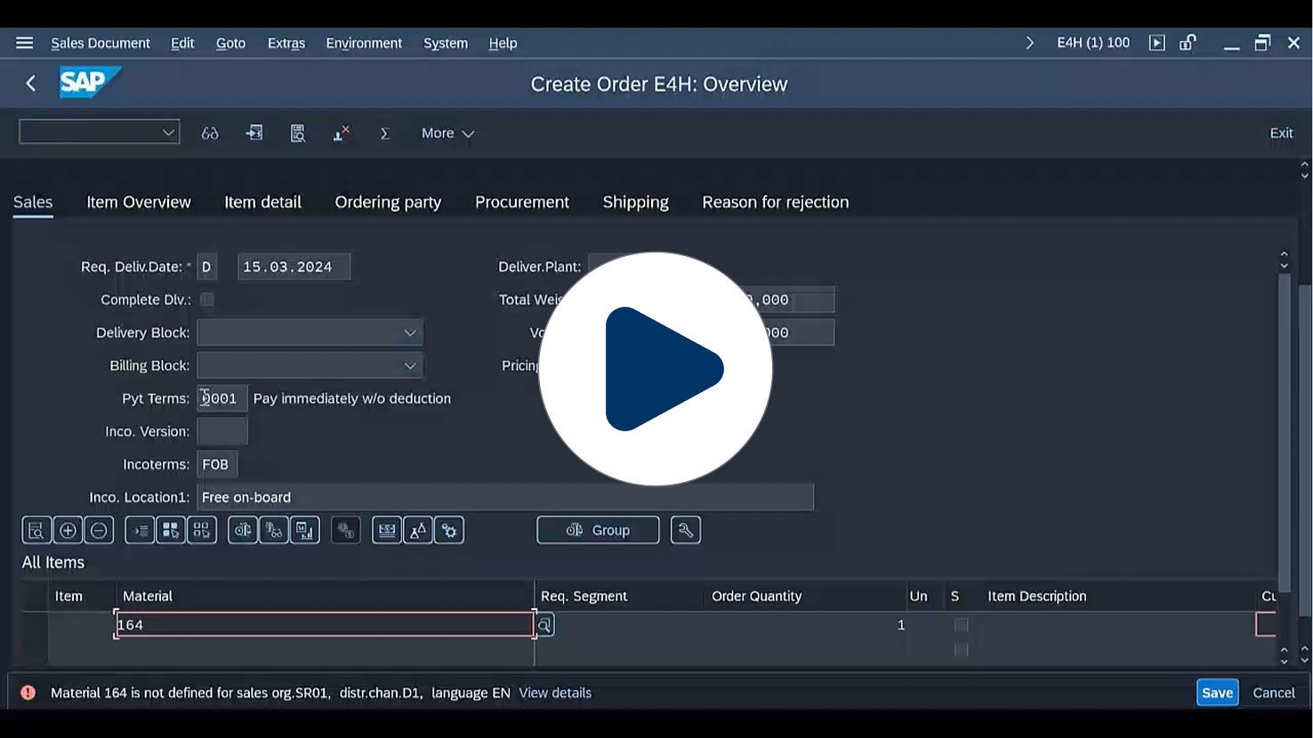Image resolution: width=1313 pixels, height=738 pixels.
Task: Go back with the arrow beside SAP logo
Action: (x=31, y=84)
